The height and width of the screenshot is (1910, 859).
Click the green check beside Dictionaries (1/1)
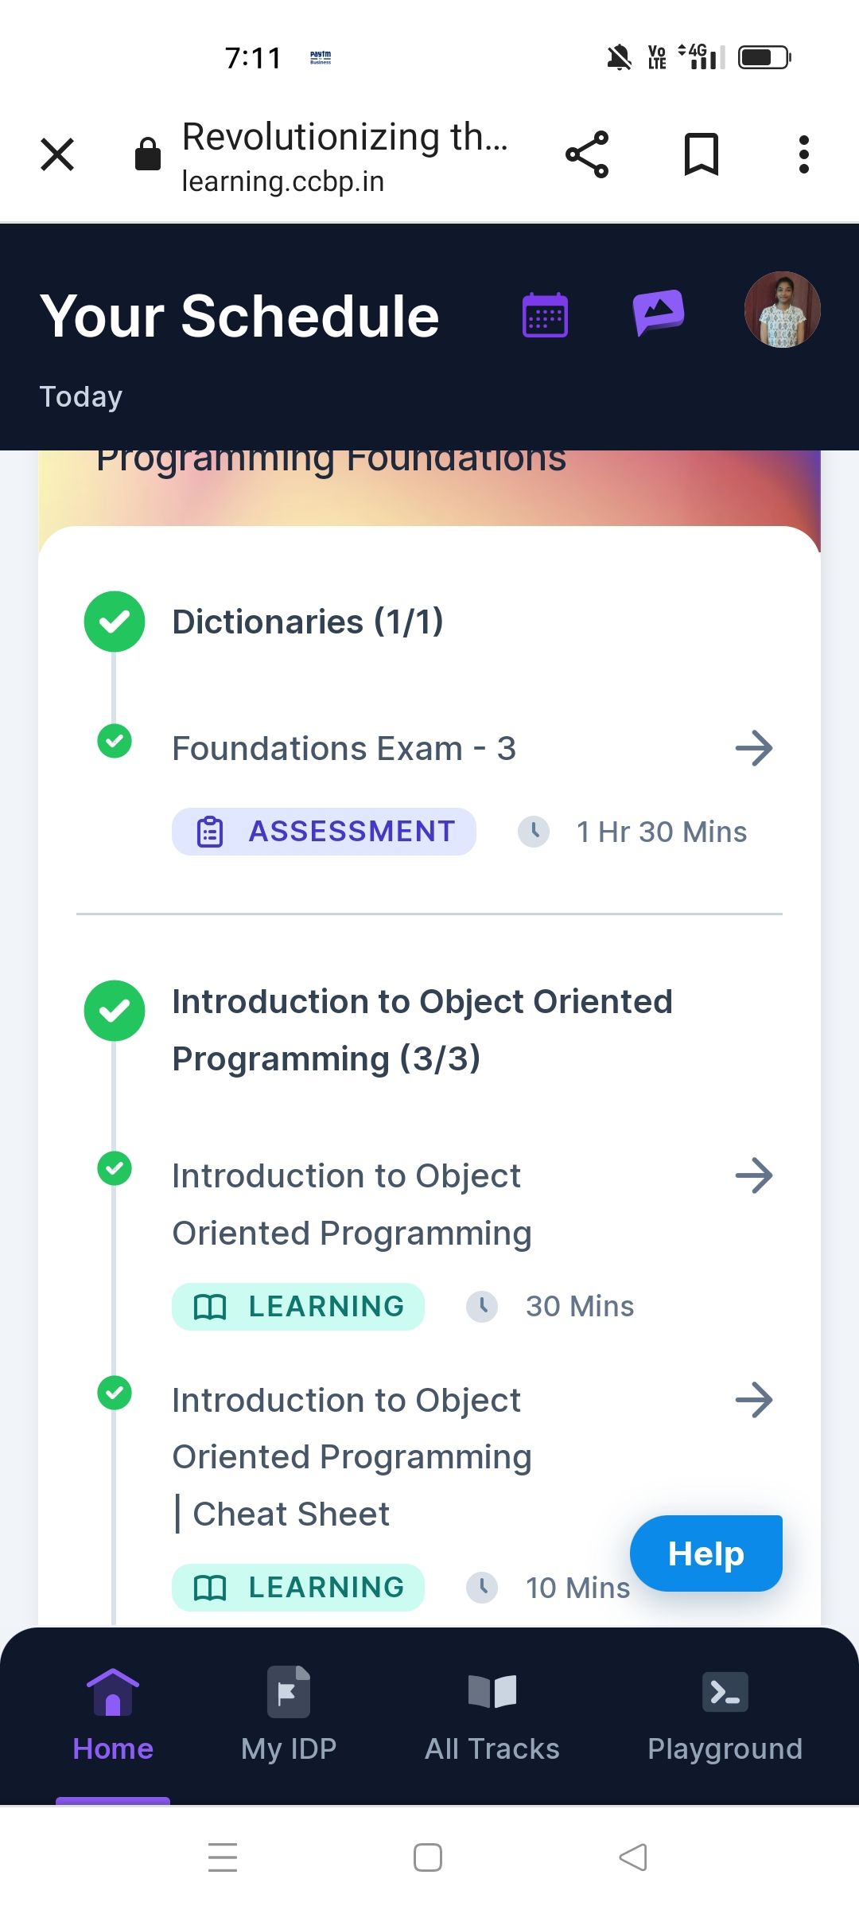click(115, 622)
